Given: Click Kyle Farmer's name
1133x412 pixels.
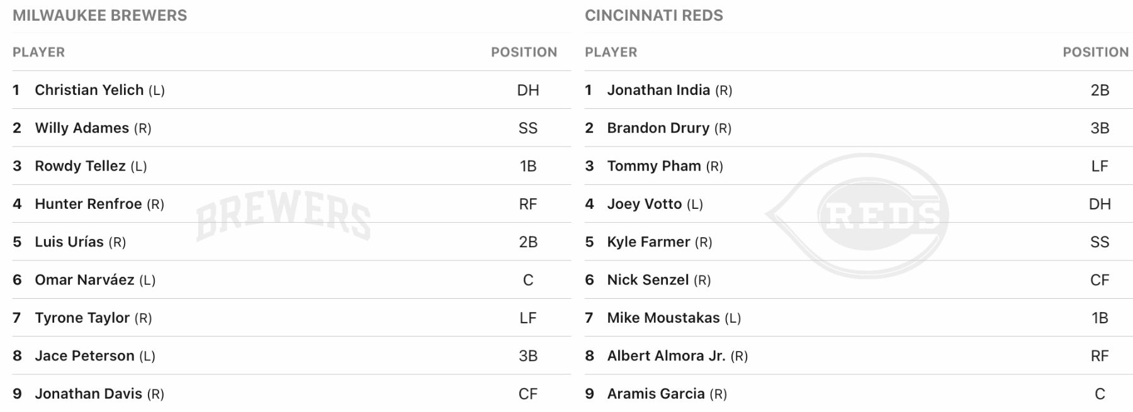Looking at the screenshot, I should 648,242.
